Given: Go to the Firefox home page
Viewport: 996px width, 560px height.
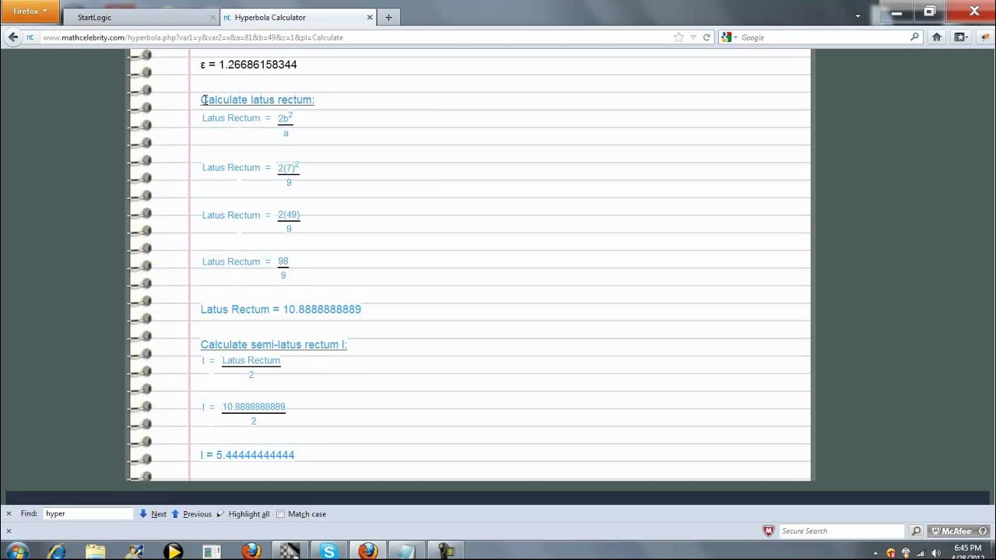Looking at the screenshot, I should coord(937,37).
